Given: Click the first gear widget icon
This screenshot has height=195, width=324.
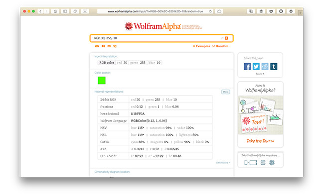Looking at the screenshot, I should [x=263, y=163].
